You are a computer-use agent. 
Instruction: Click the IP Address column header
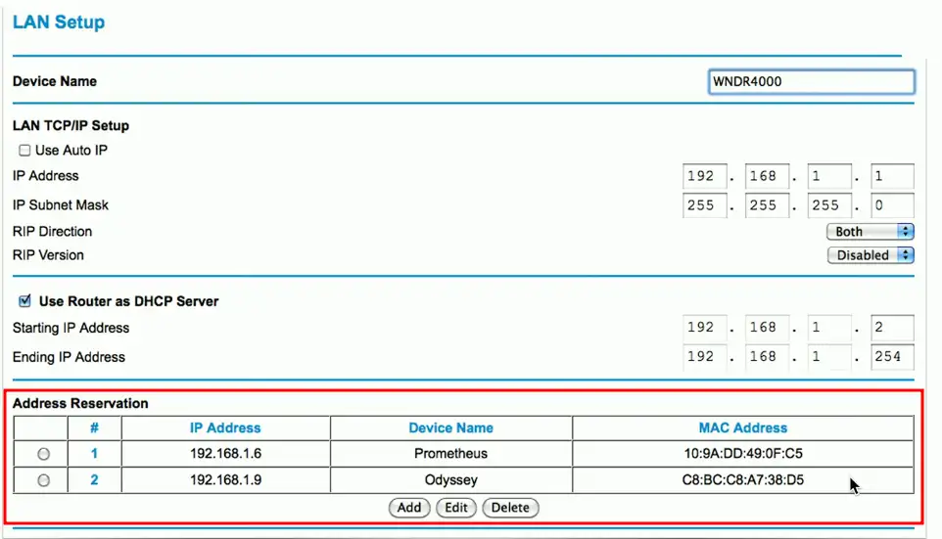click(x=225, y=427)
